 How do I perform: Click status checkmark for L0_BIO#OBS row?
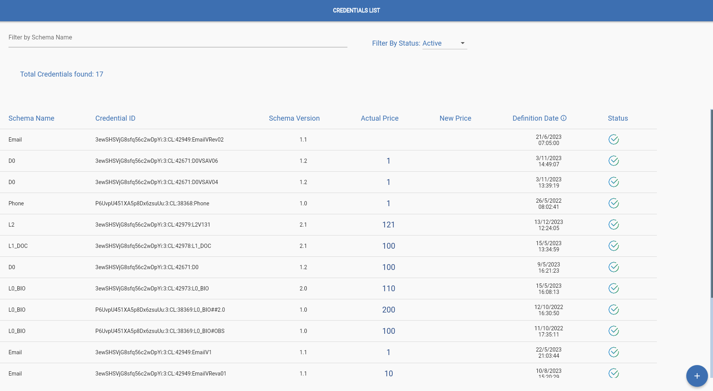(614, 331)
